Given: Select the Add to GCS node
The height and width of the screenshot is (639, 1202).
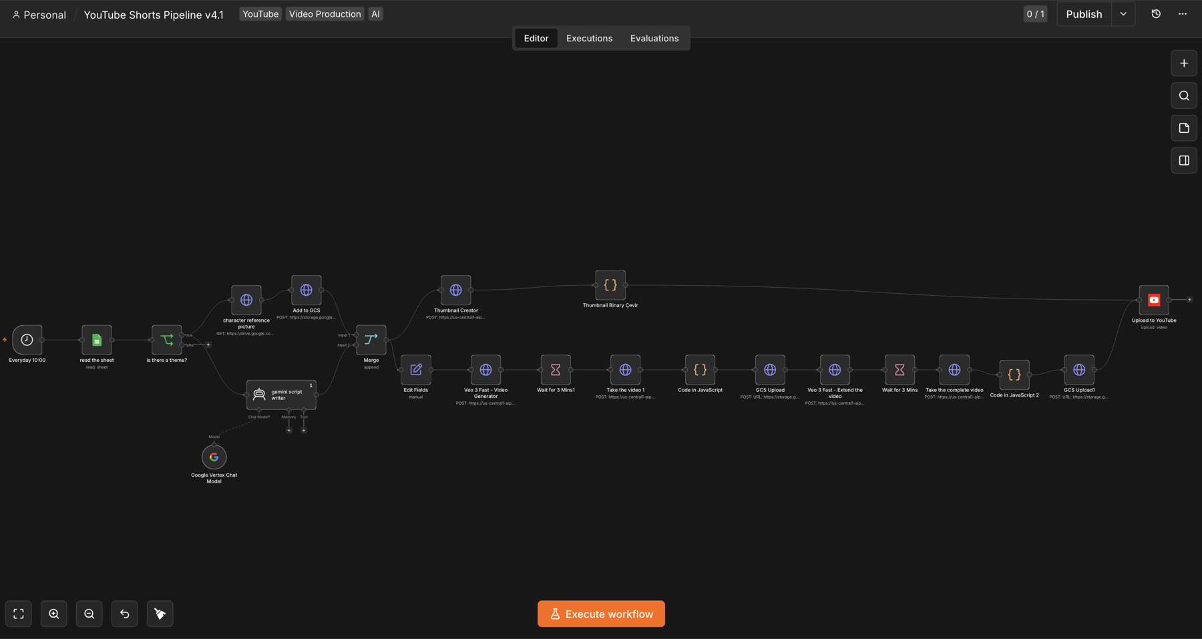Looking at the screenshot, I should (x=306, y=290).
